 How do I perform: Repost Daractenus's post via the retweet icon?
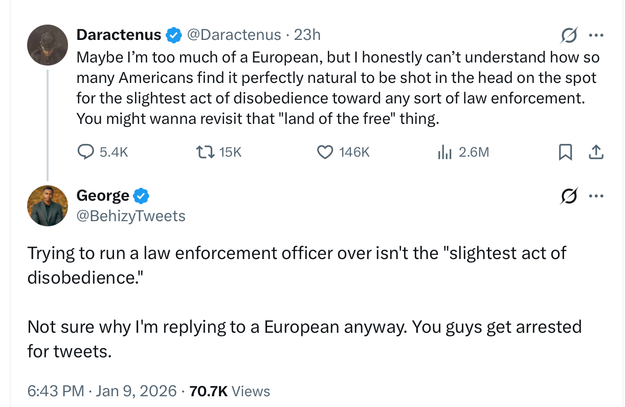[x=202, y=152]
